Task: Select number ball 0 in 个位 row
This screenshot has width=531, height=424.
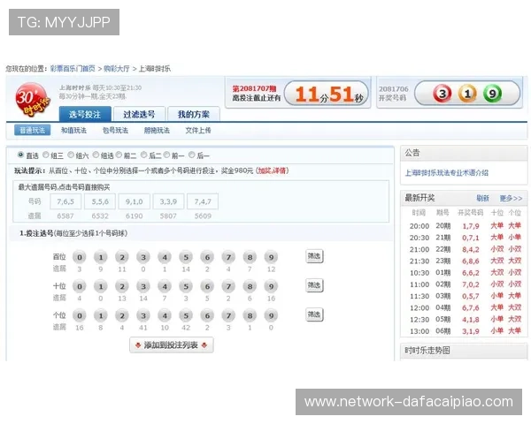Action: click(80, 316)
